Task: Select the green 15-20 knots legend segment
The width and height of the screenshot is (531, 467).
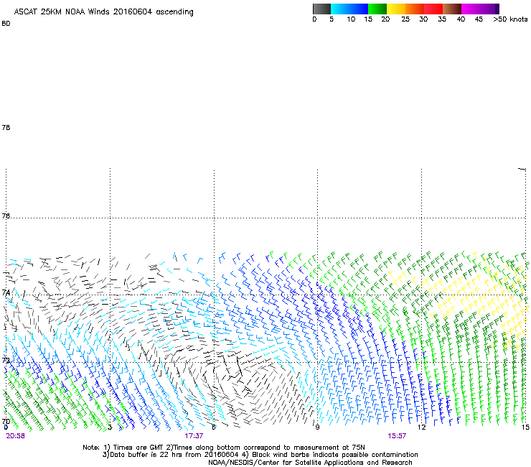Action: coord(377,9)
